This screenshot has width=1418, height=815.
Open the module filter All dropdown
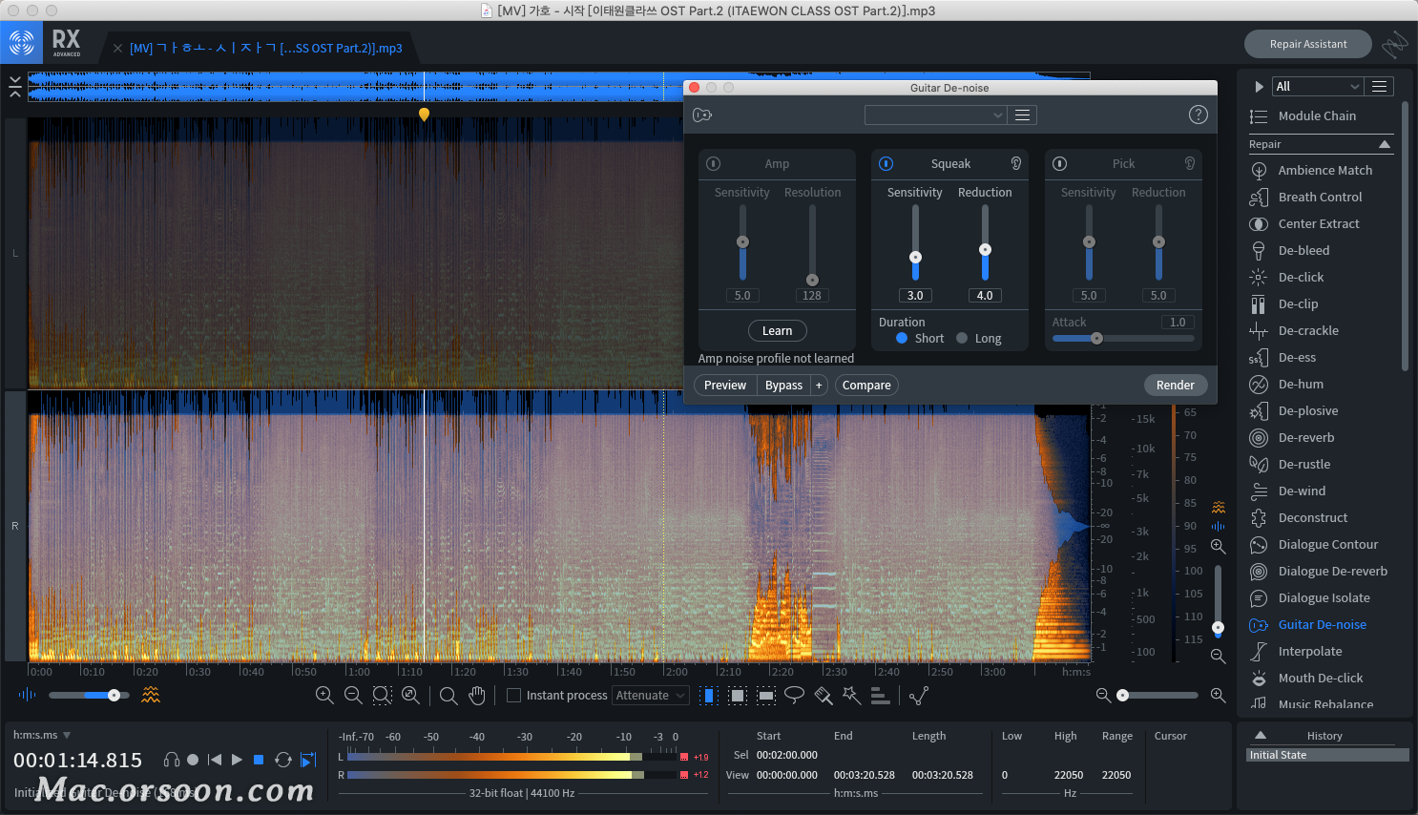[1318, 86]
